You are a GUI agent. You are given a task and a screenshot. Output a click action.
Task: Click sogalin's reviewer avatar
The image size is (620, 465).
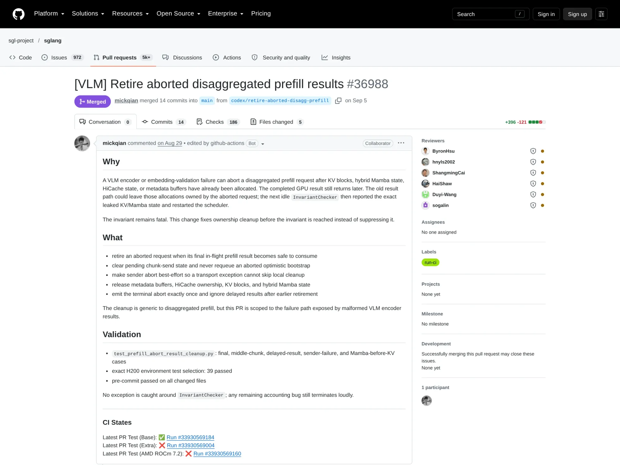[425, 206]
